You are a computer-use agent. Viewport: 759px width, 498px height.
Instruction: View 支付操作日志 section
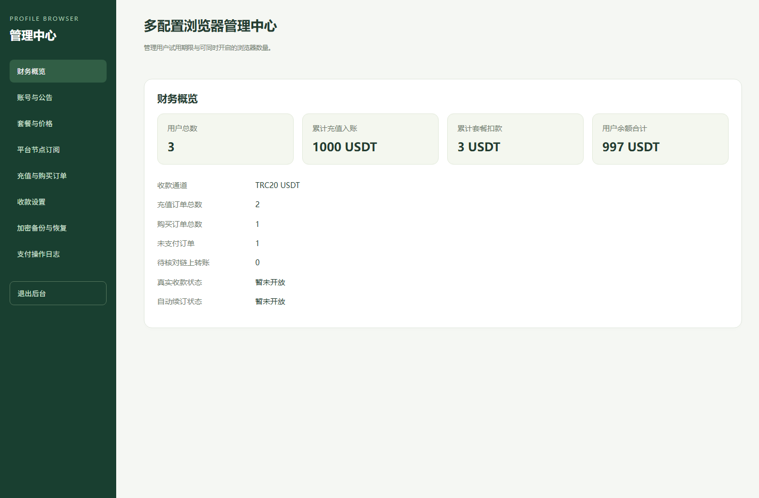click(58, 254)
